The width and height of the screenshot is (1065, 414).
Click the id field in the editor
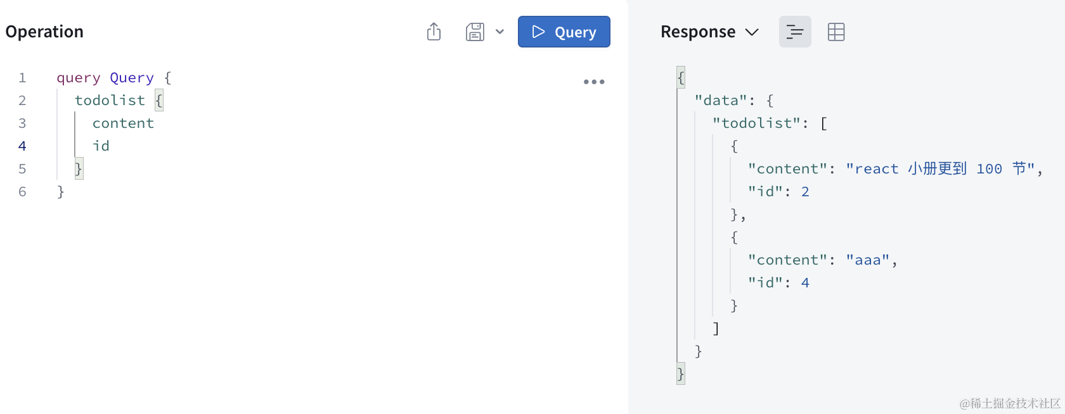pyautogui.click(x=101, y=146)
